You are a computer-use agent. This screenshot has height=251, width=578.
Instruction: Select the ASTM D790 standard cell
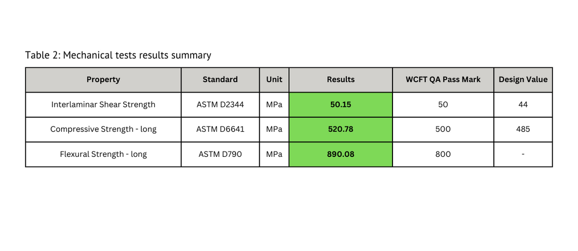(x=220, y=154)
